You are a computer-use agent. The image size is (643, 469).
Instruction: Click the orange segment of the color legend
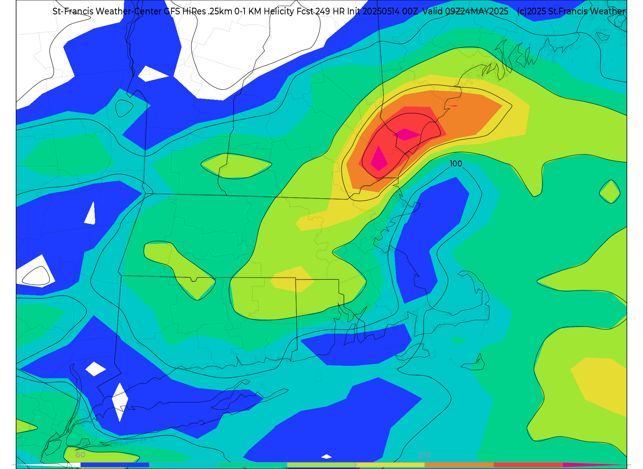click(x=459, y=465)
